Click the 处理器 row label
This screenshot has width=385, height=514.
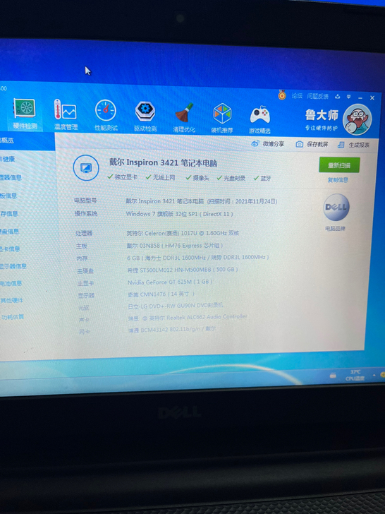point(84,233)
